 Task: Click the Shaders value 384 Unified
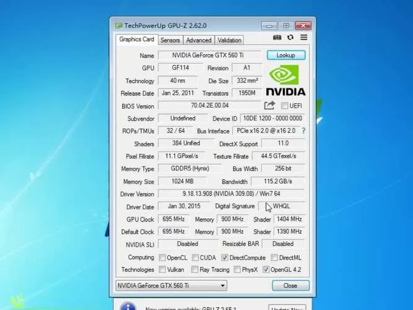point(186,143)
